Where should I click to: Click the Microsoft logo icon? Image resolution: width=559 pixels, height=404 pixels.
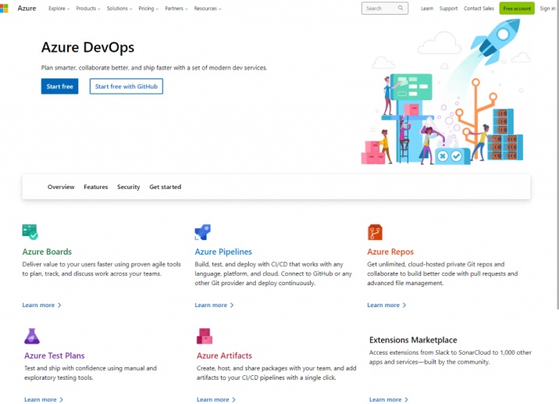pos(5,9)
